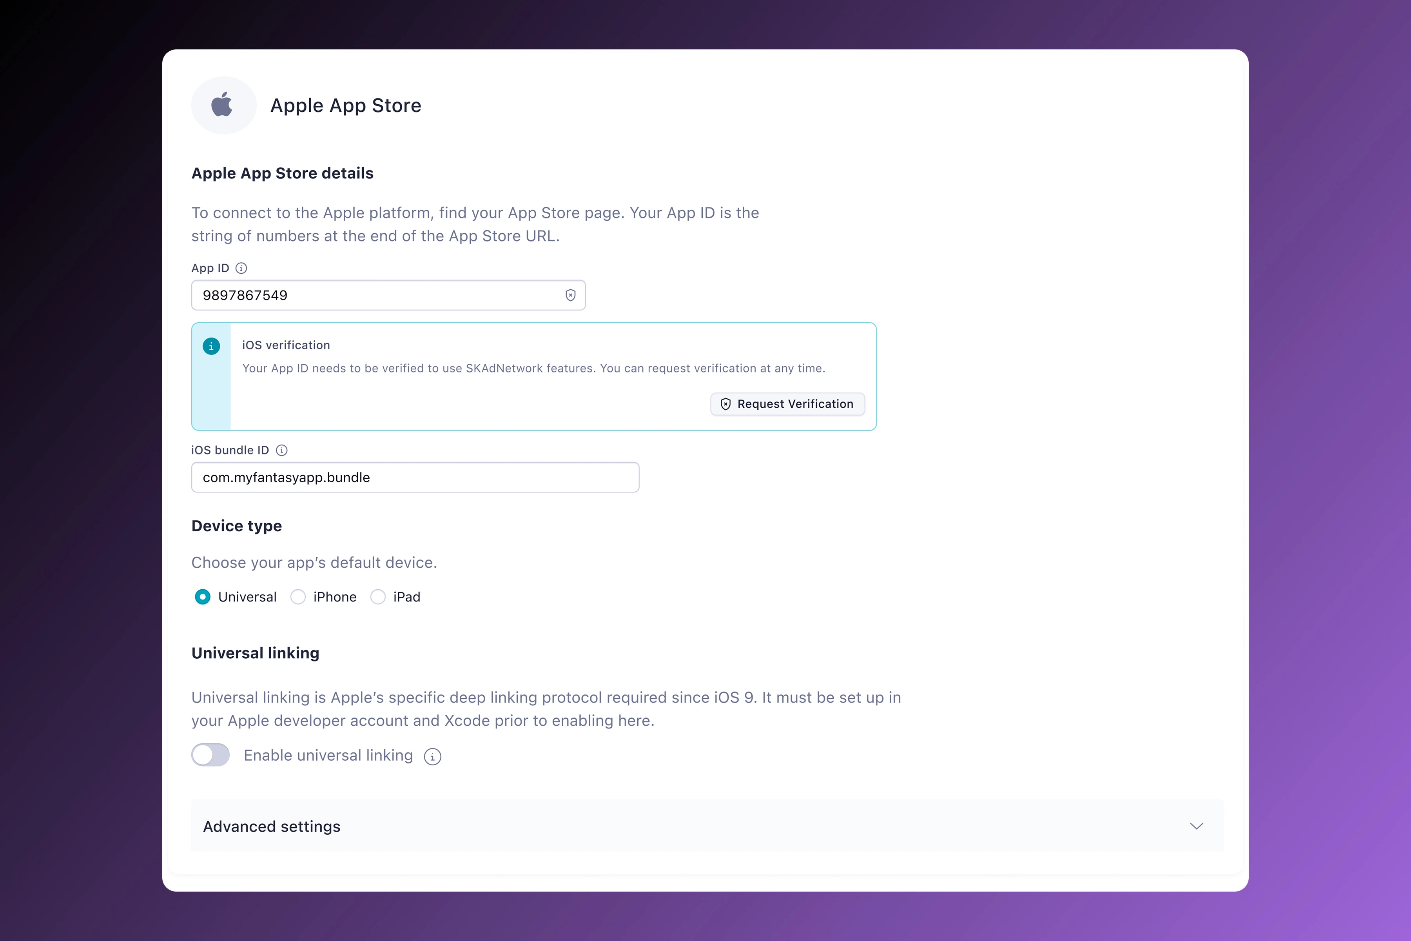Expand Advanced settings with the chevron arrow
The height and width of the screenshot is (941, 1411).
pyautogui.click(x=1196, y=827)
